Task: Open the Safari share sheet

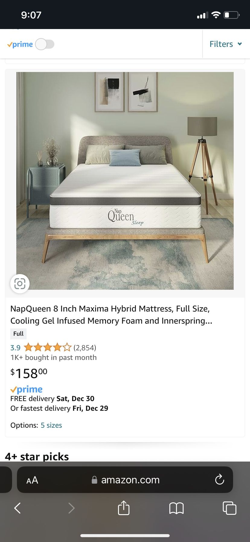Action: pos(123,508)
